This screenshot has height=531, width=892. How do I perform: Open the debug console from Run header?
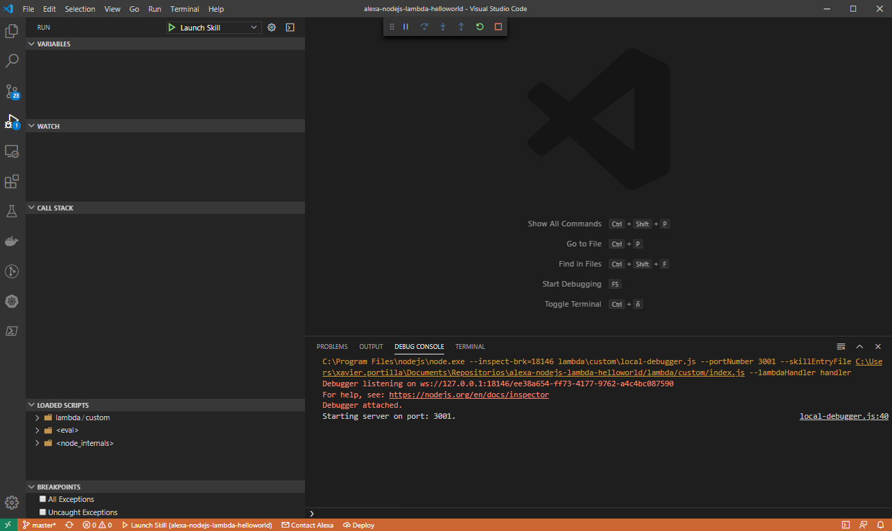(290, 28)
